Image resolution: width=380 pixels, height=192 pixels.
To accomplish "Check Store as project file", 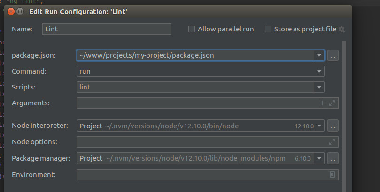I will pyautogui.click(x=268, y=29).
